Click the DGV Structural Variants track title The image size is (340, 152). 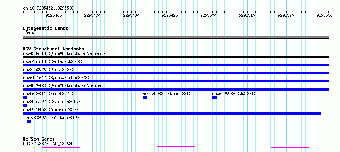click(x=53, y=49)
